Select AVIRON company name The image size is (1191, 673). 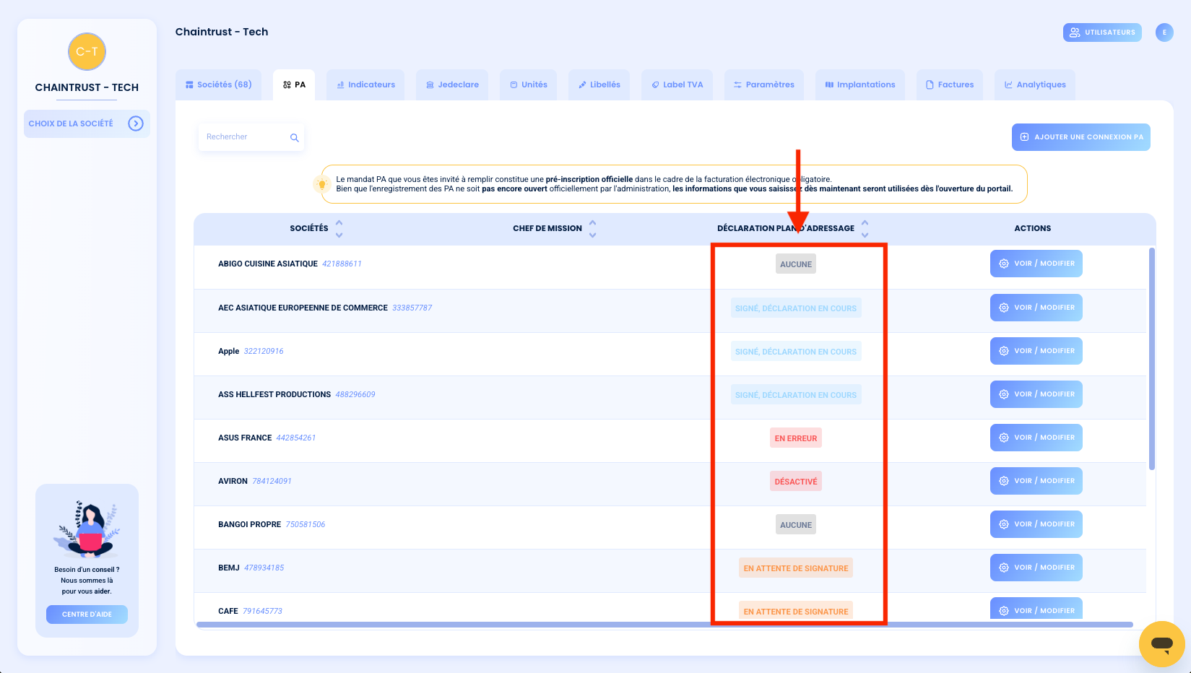(x=233, y=481)
